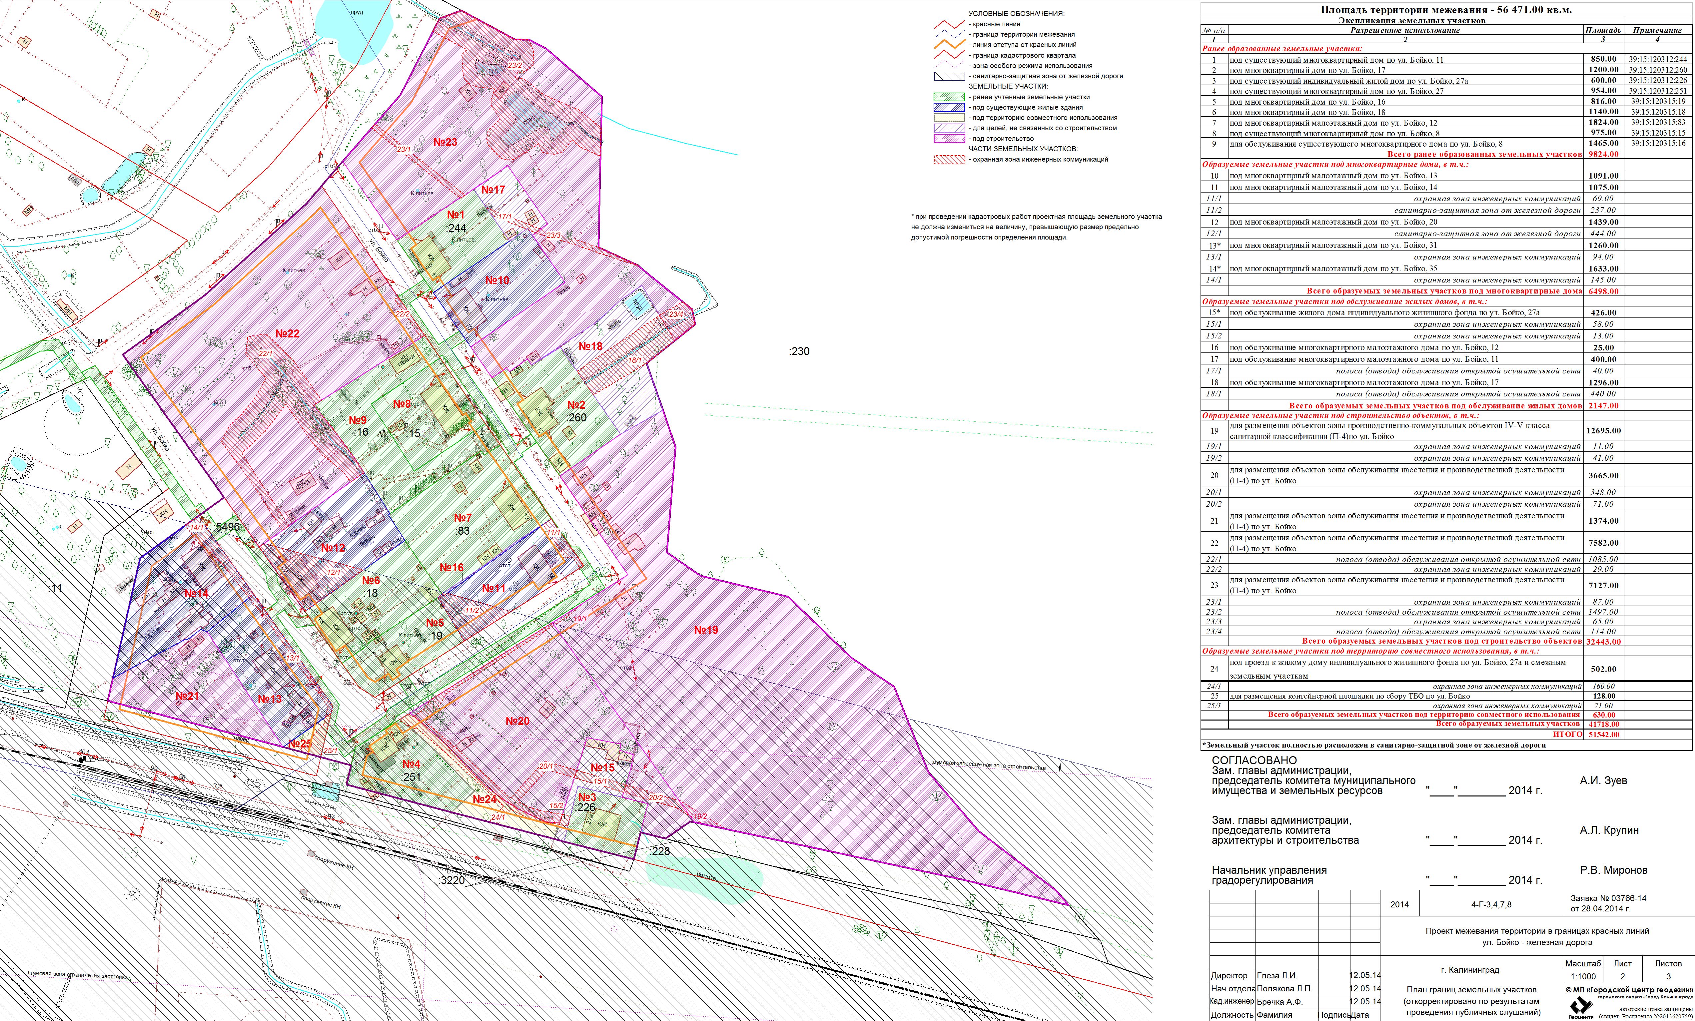Select parcel label №22 on the map
The height and width of the screenshot is (1021, 1695).
288,333
